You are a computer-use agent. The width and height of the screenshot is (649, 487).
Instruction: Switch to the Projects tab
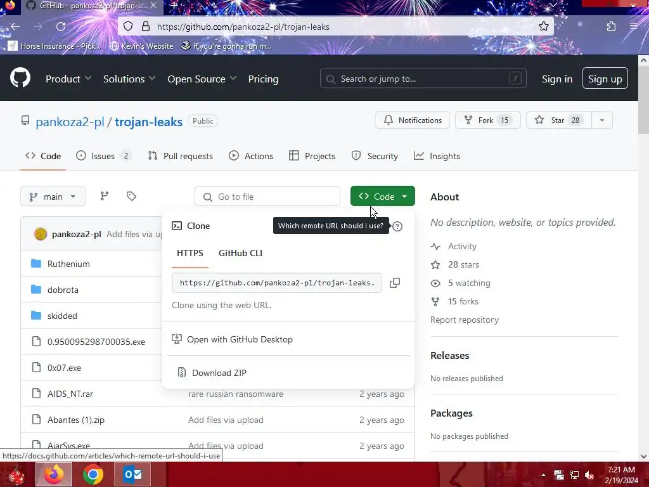coord(312,156)
